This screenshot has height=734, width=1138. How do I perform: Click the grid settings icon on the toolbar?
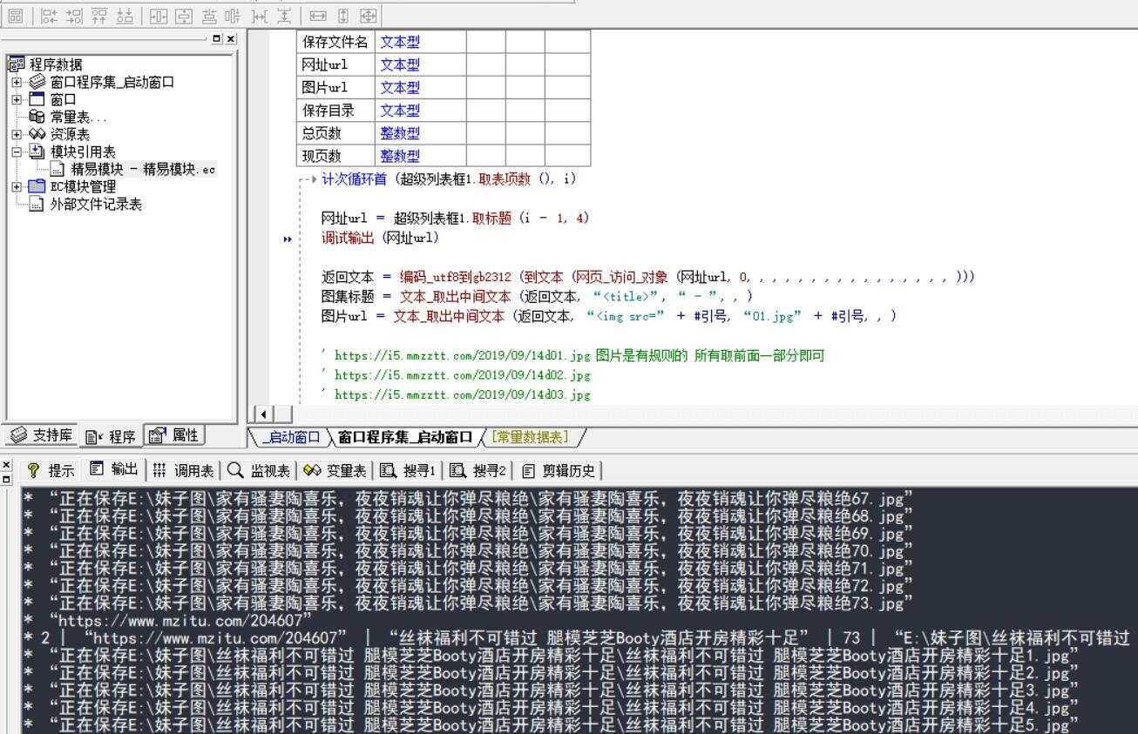pyautogui.click(x=16, y=15)
